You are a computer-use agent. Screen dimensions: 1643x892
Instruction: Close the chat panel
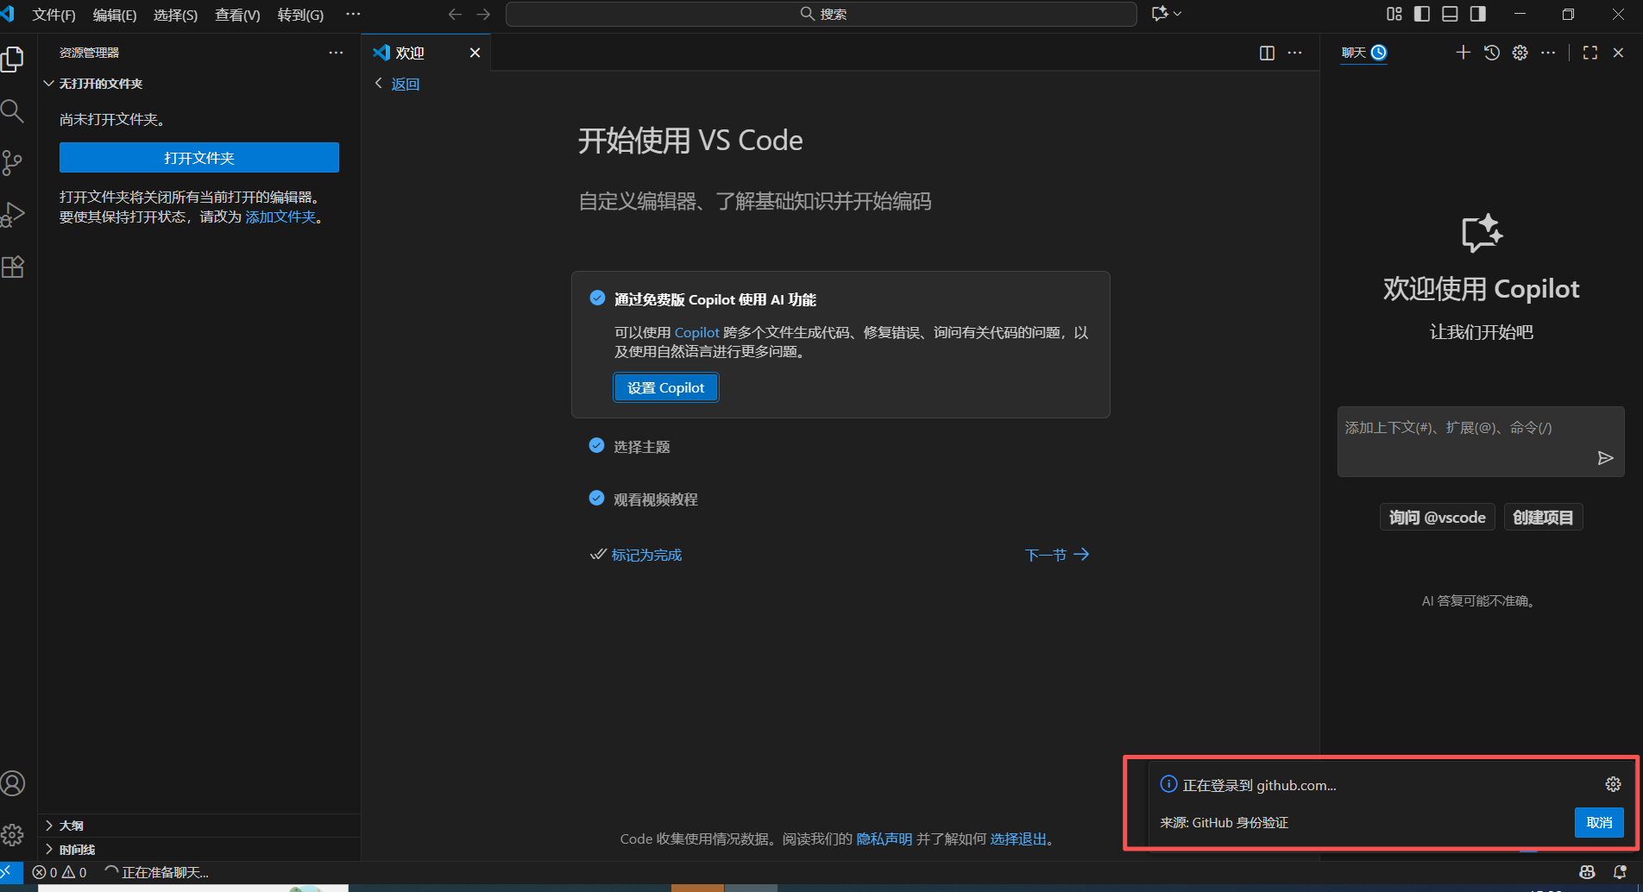click(x=1618, y=53)
